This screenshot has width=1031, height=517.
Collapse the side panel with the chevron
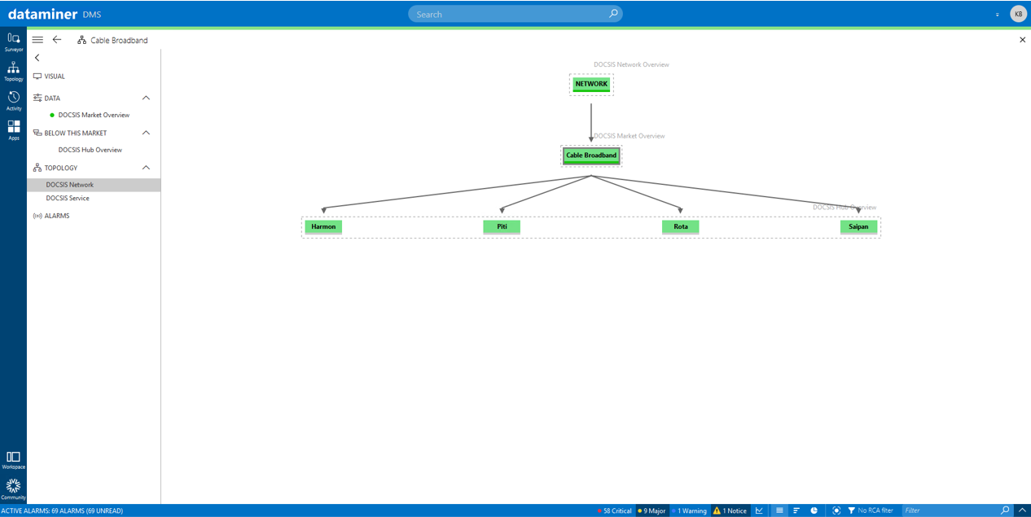(37, 58)
